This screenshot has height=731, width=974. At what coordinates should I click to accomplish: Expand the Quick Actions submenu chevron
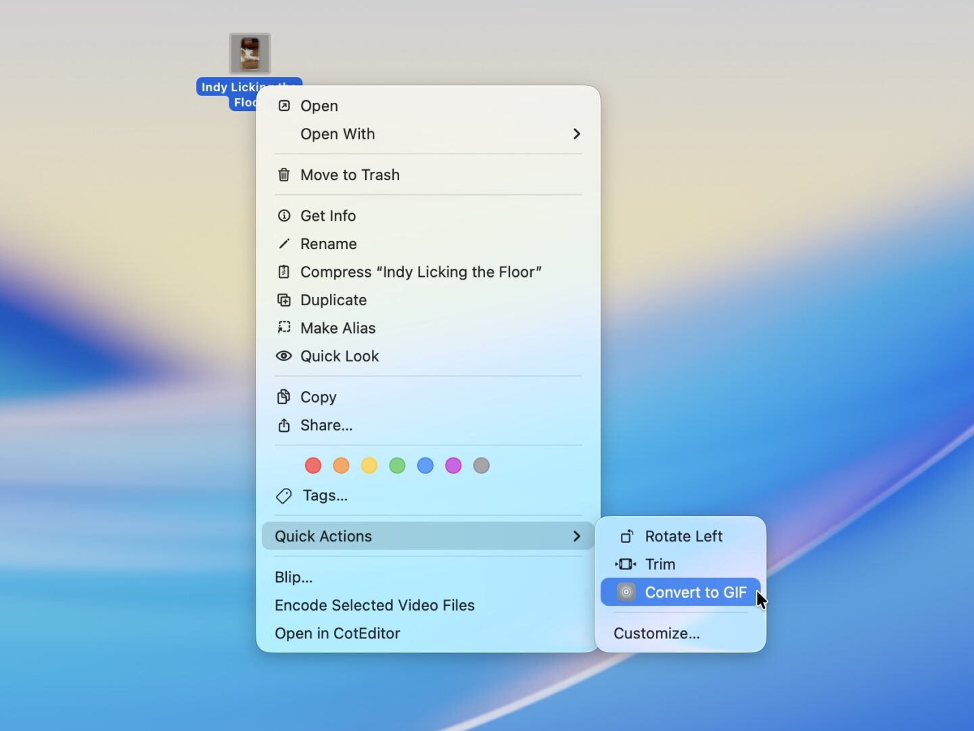pyautogui.click(x=576, y=536)
